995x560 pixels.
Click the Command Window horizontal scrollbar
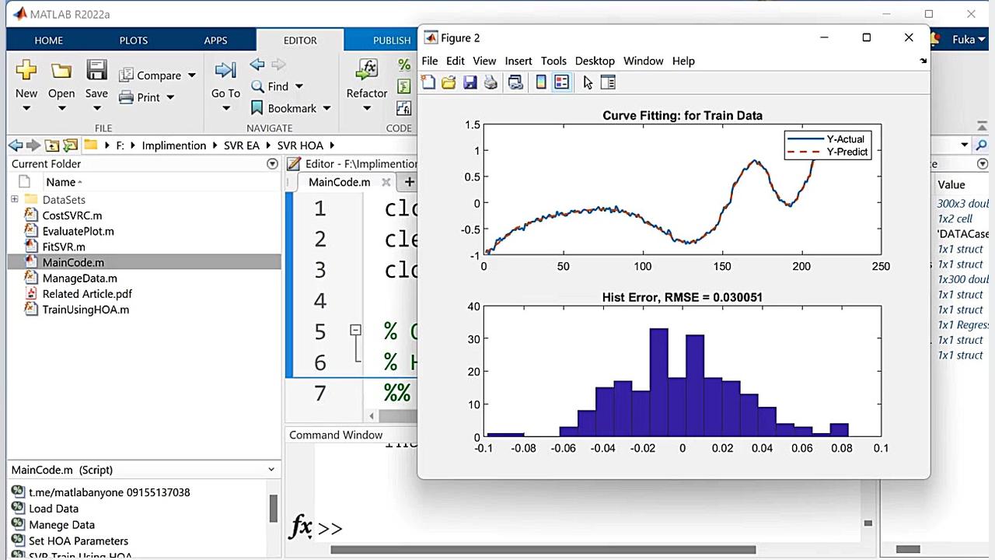543,550
